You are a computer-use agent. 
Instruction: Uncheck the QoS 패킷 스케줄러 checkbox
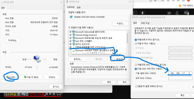click(70, 41)
